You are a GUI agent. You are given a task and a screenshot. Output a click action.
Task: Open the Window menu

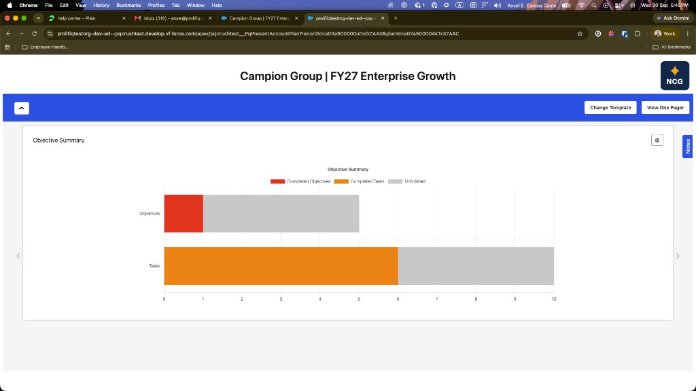[196, 5]
